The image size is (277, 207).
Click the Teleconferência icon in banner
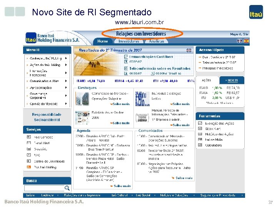pos(126,69)
